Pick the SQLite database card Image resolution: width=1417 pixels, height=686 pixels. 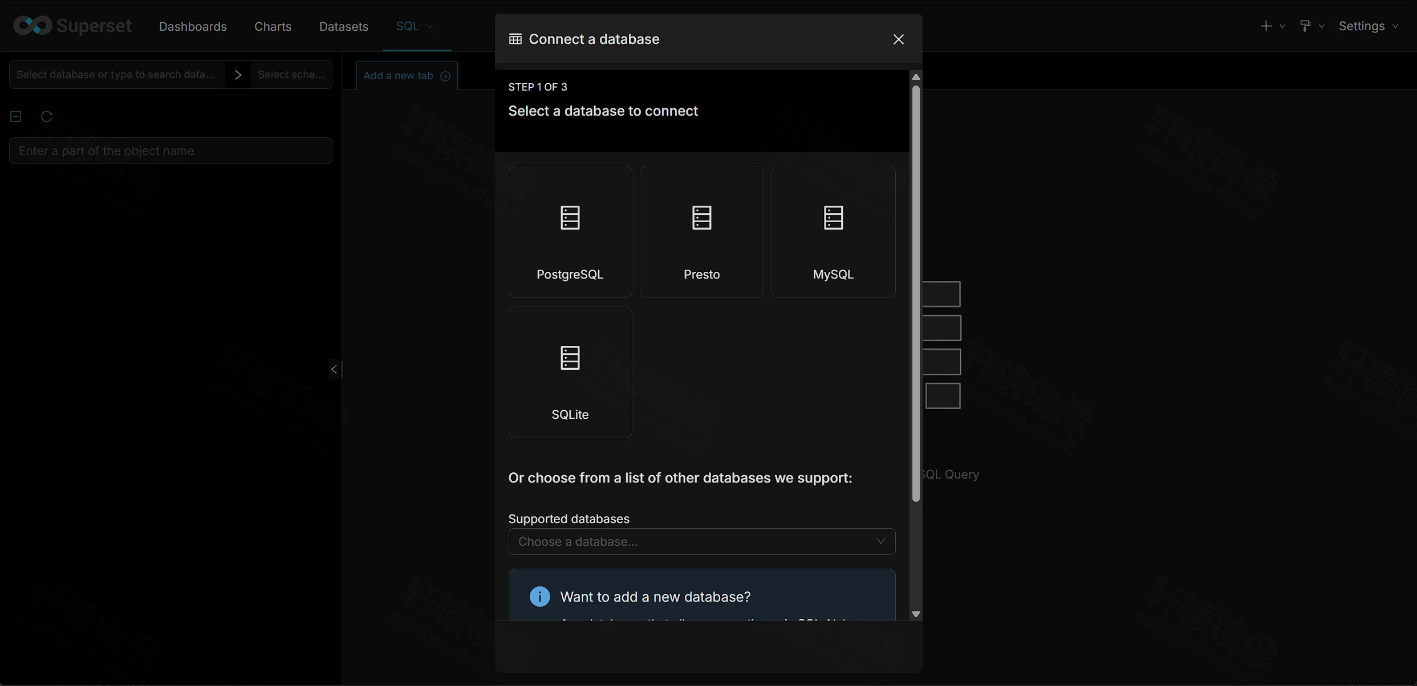coord(570,372)
